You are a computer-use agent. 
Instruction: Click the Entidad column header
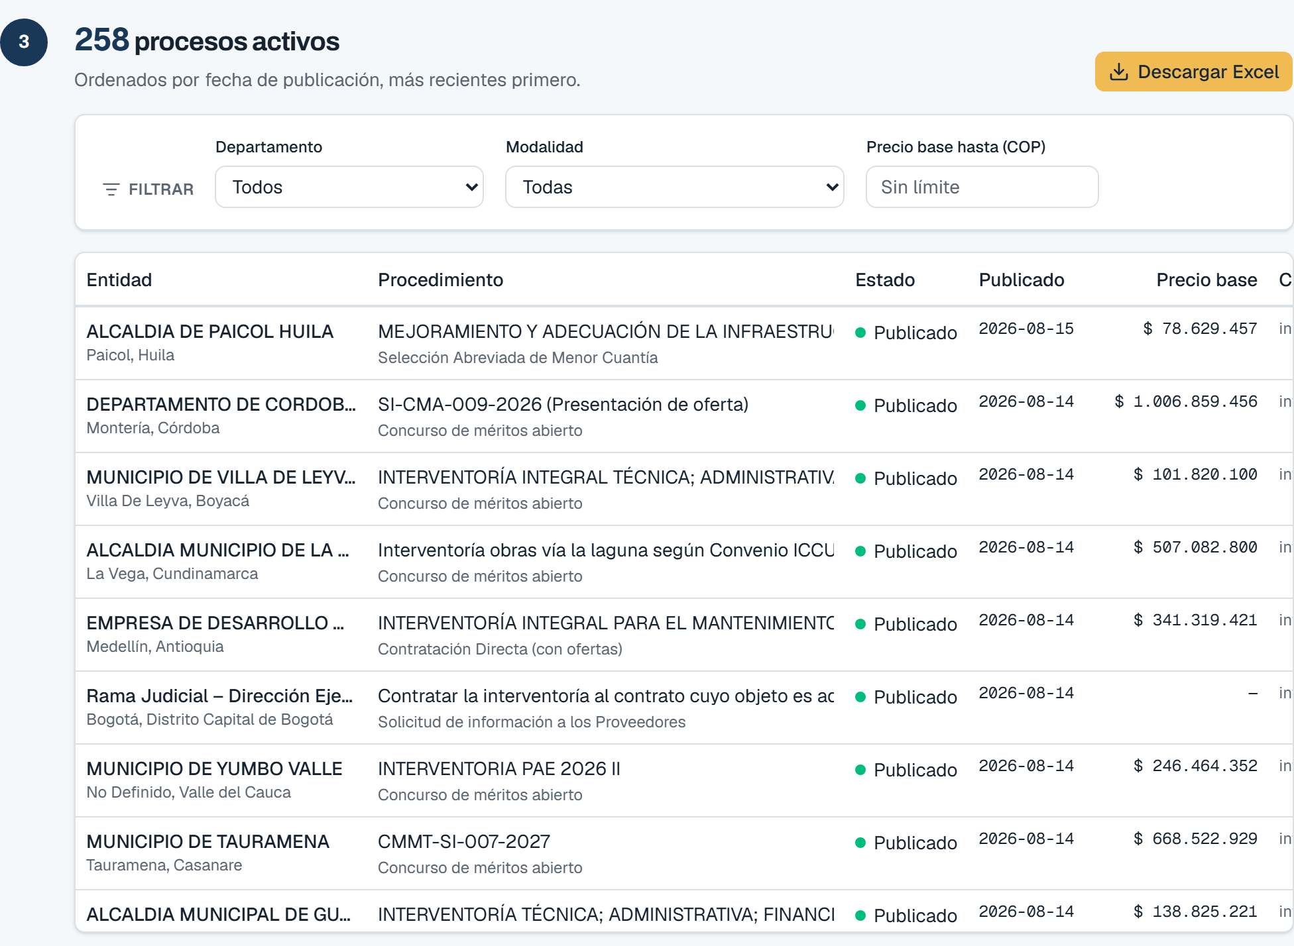(119, 280)
